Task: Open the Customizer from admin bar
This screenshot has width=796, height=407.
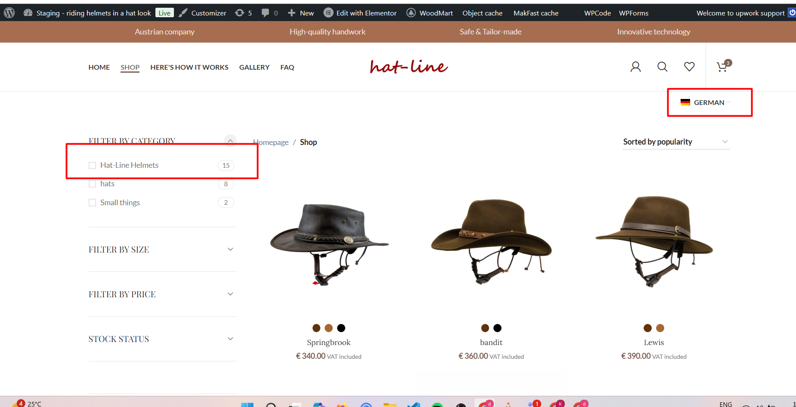Action: click(203, 13)
